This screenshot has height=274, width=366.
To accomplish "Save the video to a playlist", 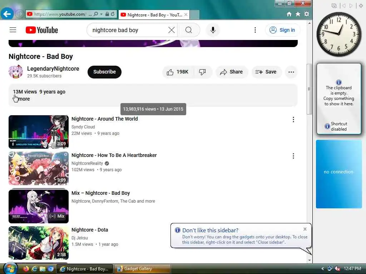I will point(266,72).
